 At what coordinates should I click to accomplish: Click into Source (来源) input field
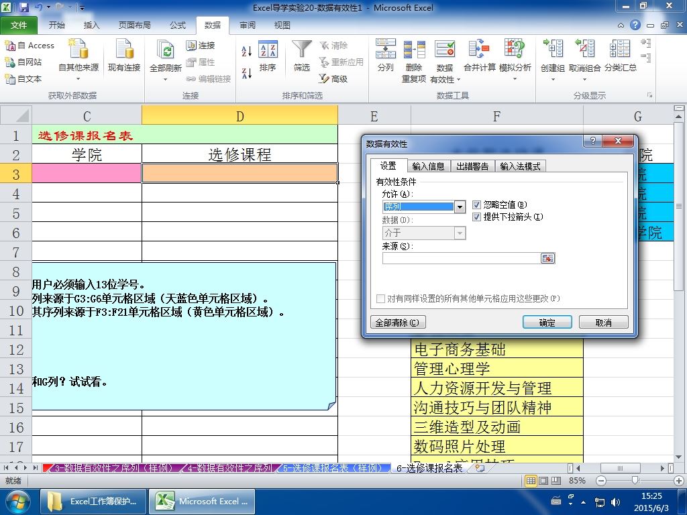462,258
